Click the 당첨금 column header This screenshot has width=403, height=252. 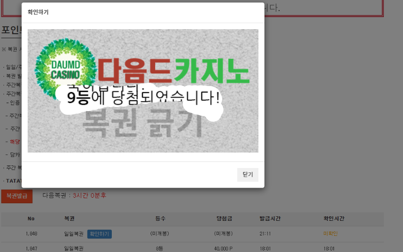point(224,219)
